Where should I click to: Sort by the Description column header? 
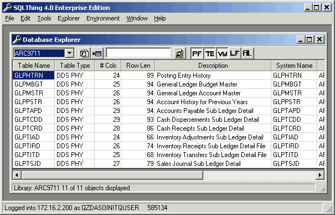coord(213,66)
